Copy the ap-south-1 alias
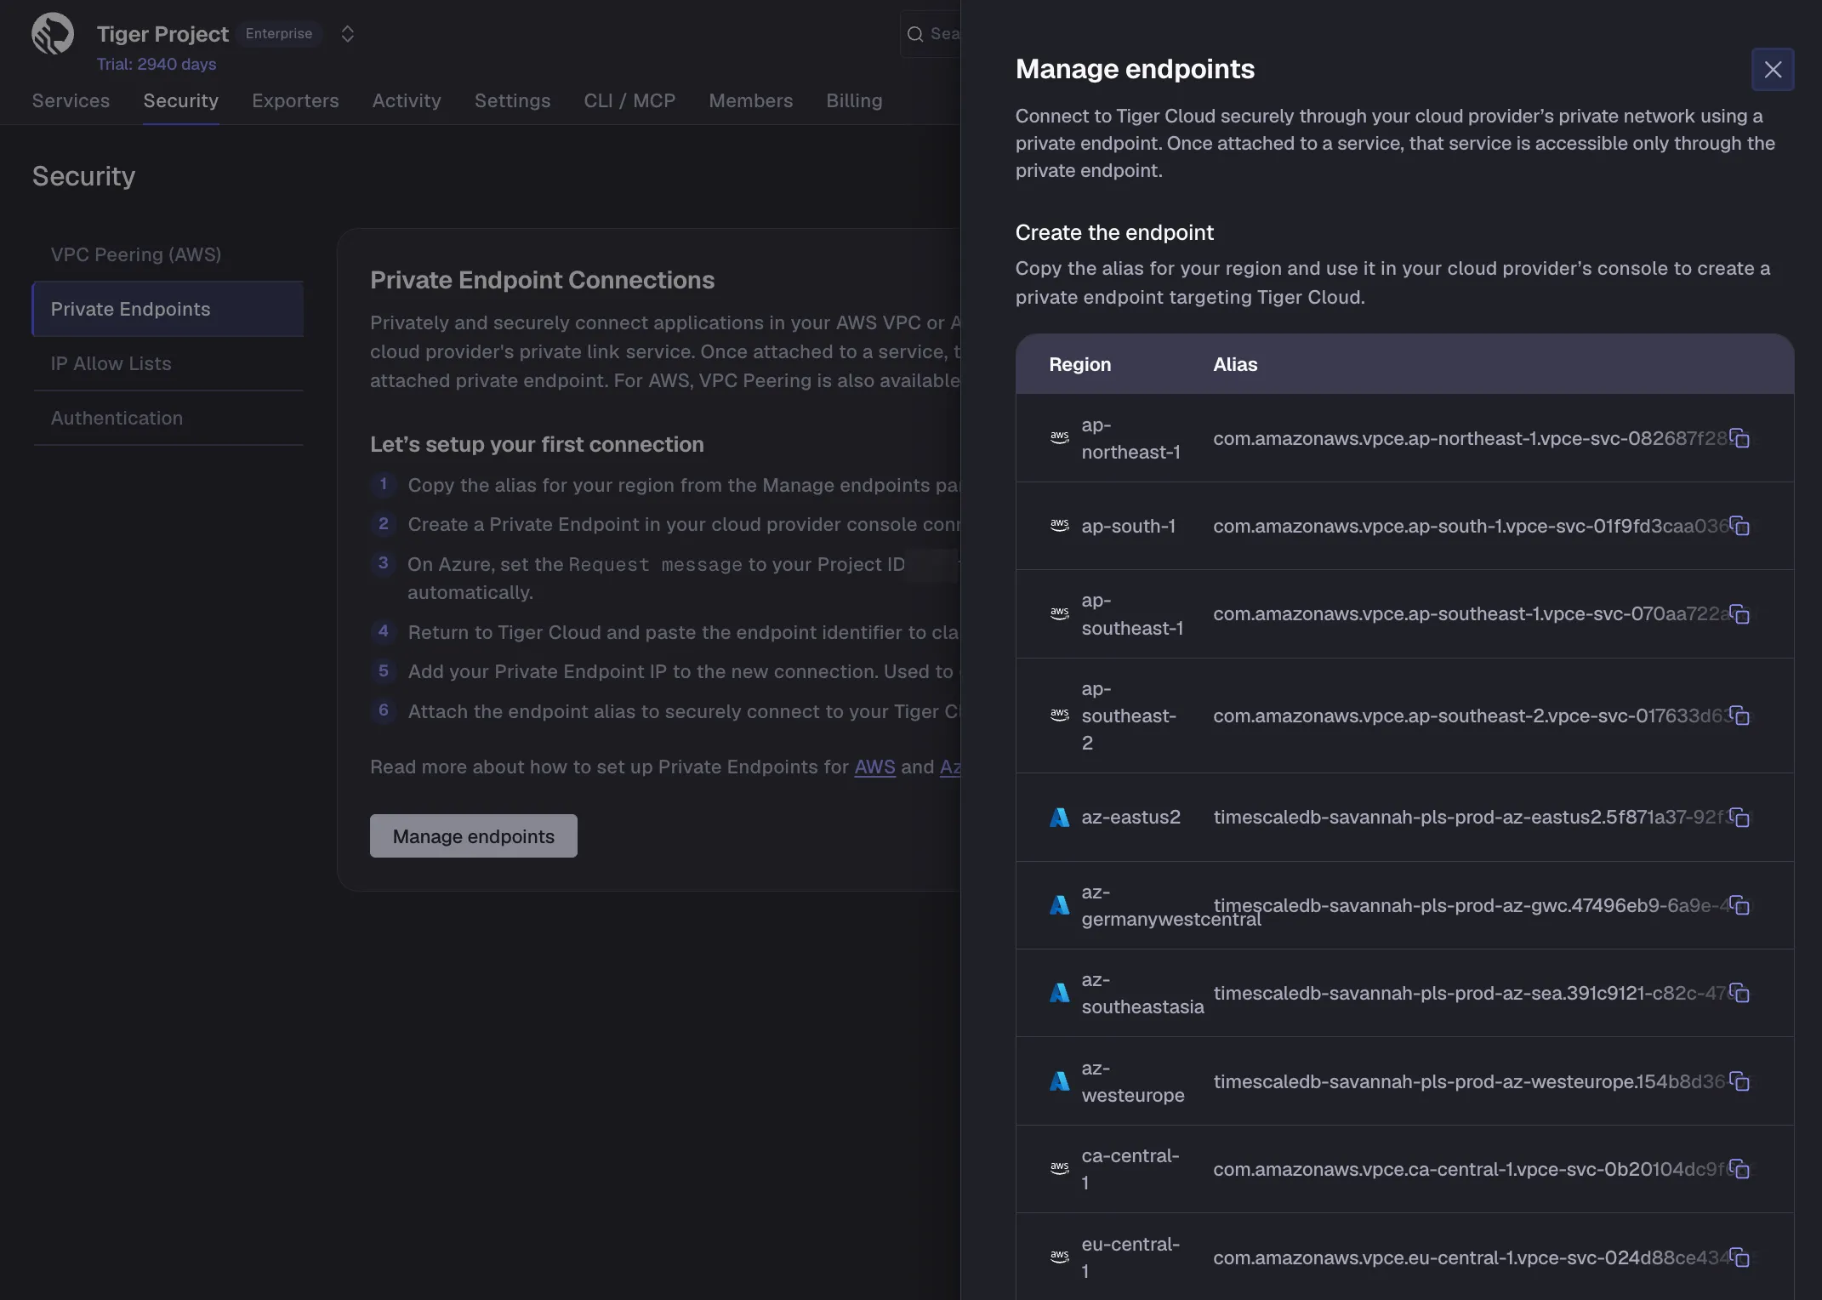Viewport: 1822px width, 1300px height. pyautogui.click(x=1739, y=526)
